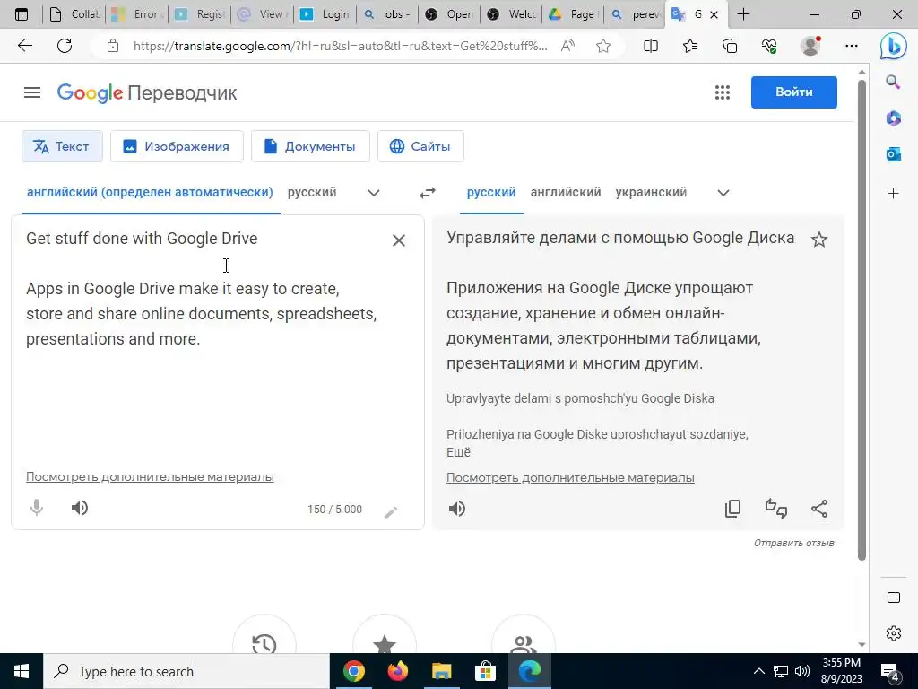
Task: Copy the translation to clipboard
Action: (x=732, y=509)
